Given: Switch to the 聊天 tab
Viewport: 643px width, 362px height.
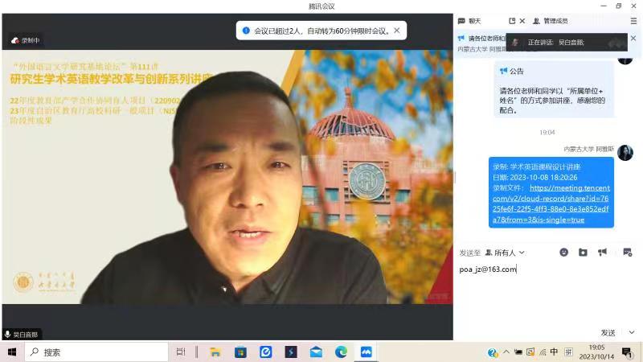Looking at the screenshot, I should point(474,20).
